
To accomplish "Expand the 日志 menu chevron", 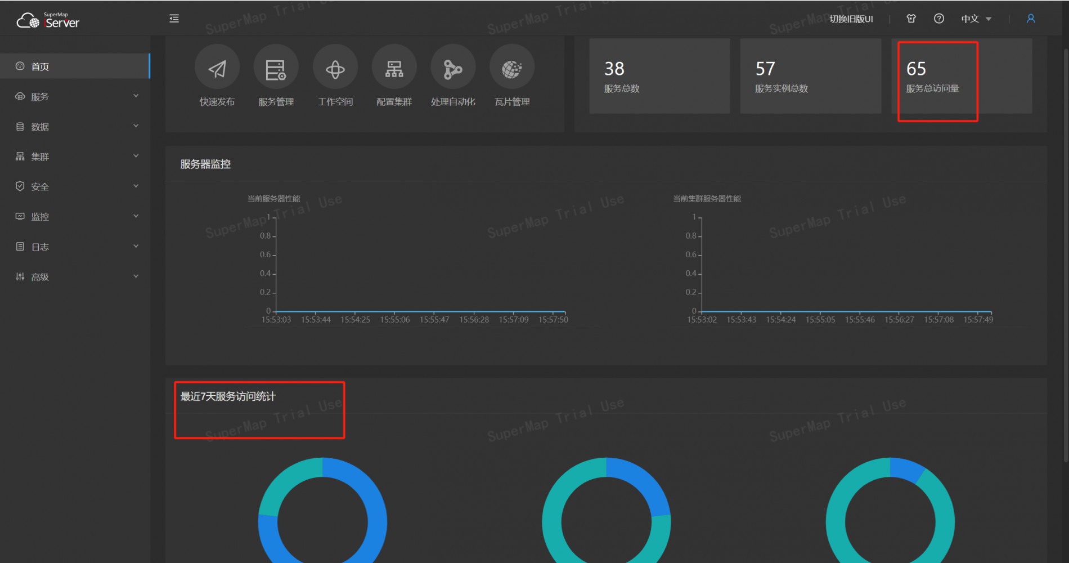I will (136, 246).
